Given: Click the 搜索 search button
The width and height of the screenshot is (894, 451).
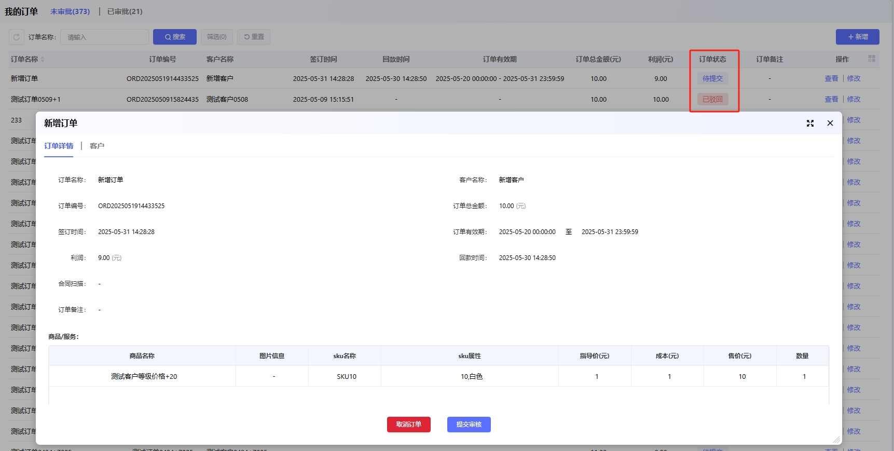Looking at the screenshot, I should [175, 37].
